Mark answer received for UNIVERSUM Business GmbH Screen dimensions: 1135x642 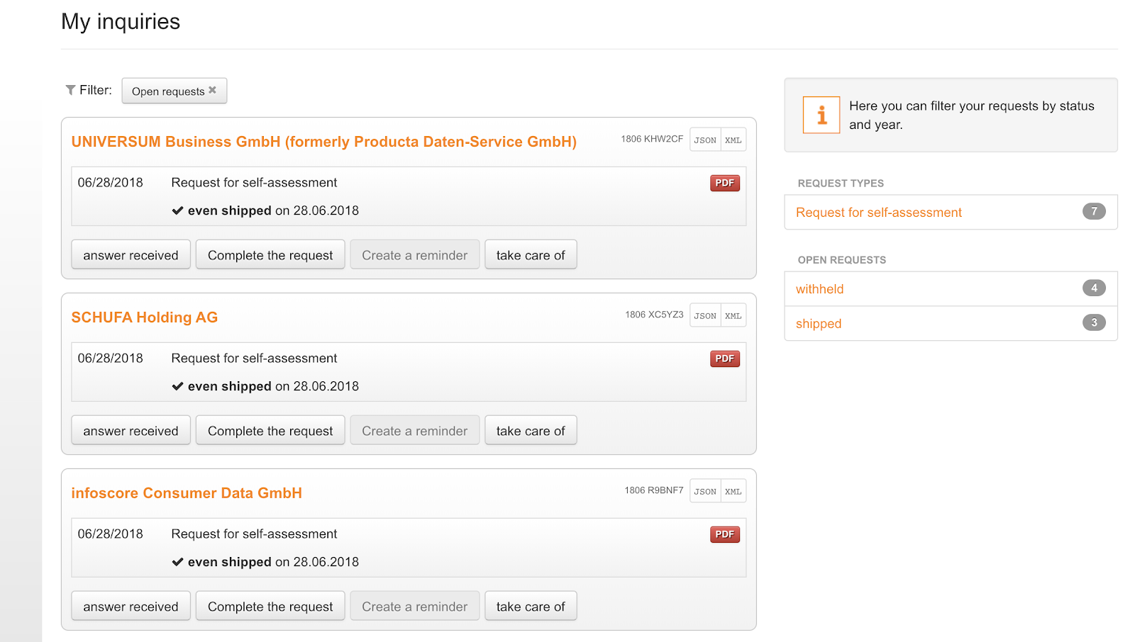point(131,255)
